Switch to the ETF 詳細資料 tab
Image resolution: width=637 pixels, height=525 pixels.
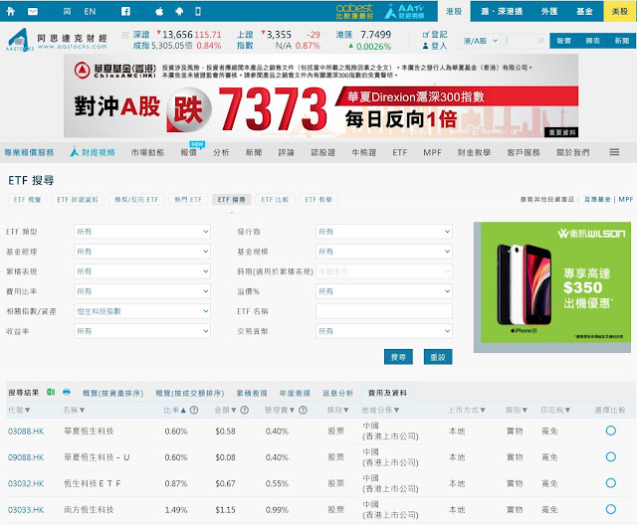pyautogui.click(x=78, y=200)
